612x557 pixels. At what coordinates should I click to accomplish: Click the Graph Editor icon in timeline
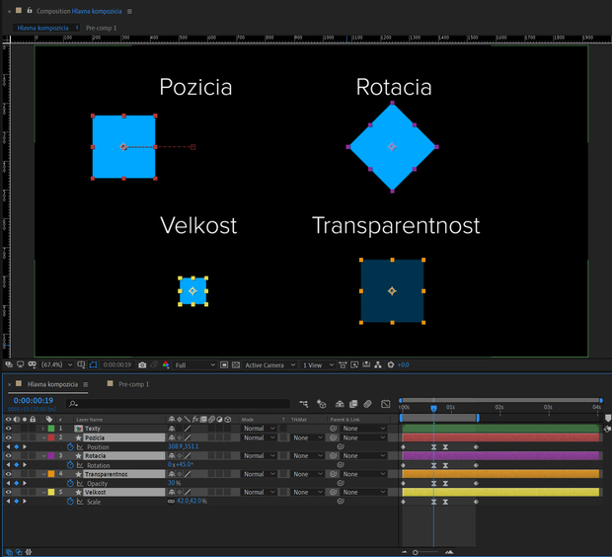coord(384,404)
